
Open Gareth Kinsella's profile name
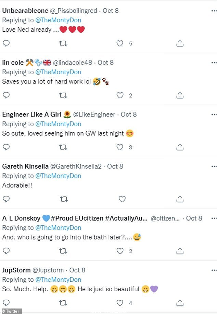coord(25,166)
